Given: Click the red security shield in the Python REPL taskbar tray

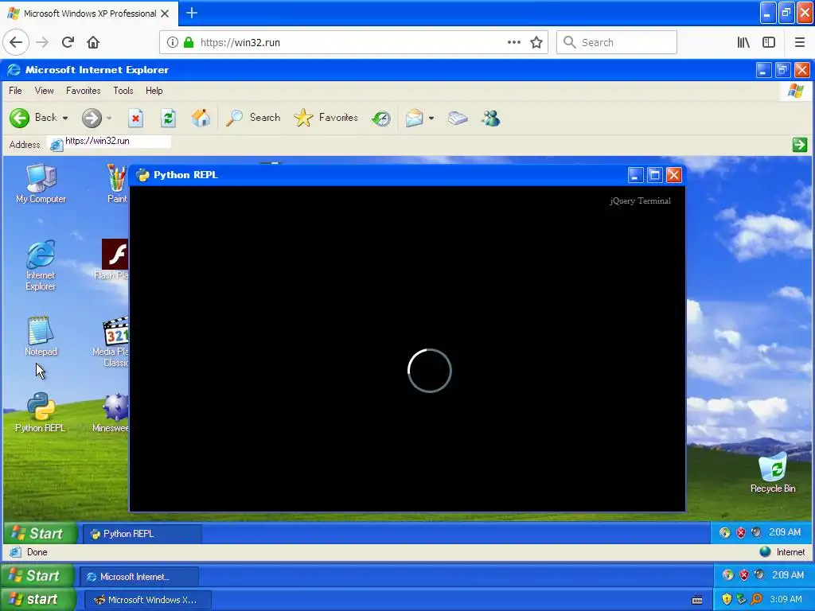Looking at the screenshot, I should 741,532.
